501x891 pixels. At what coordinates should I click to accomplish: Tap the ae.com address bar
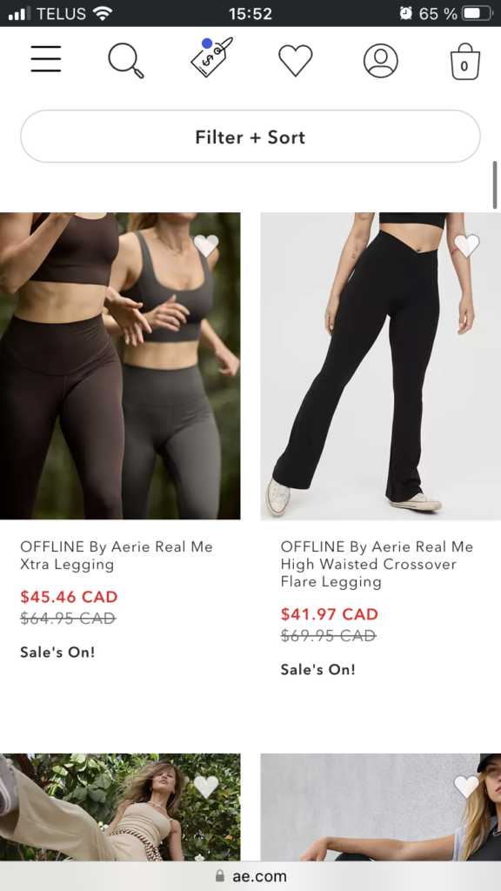(250, 876)
